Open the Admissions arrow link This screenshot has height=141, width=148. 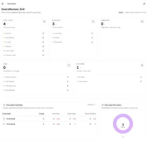pos(105,24)
